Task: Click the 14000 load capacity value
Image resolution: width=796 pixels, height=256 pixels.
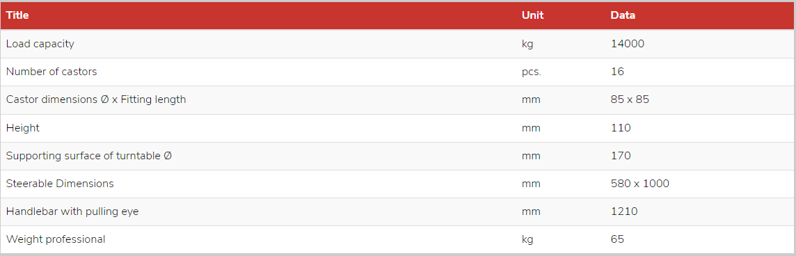Action: click(x=628, y=44)
